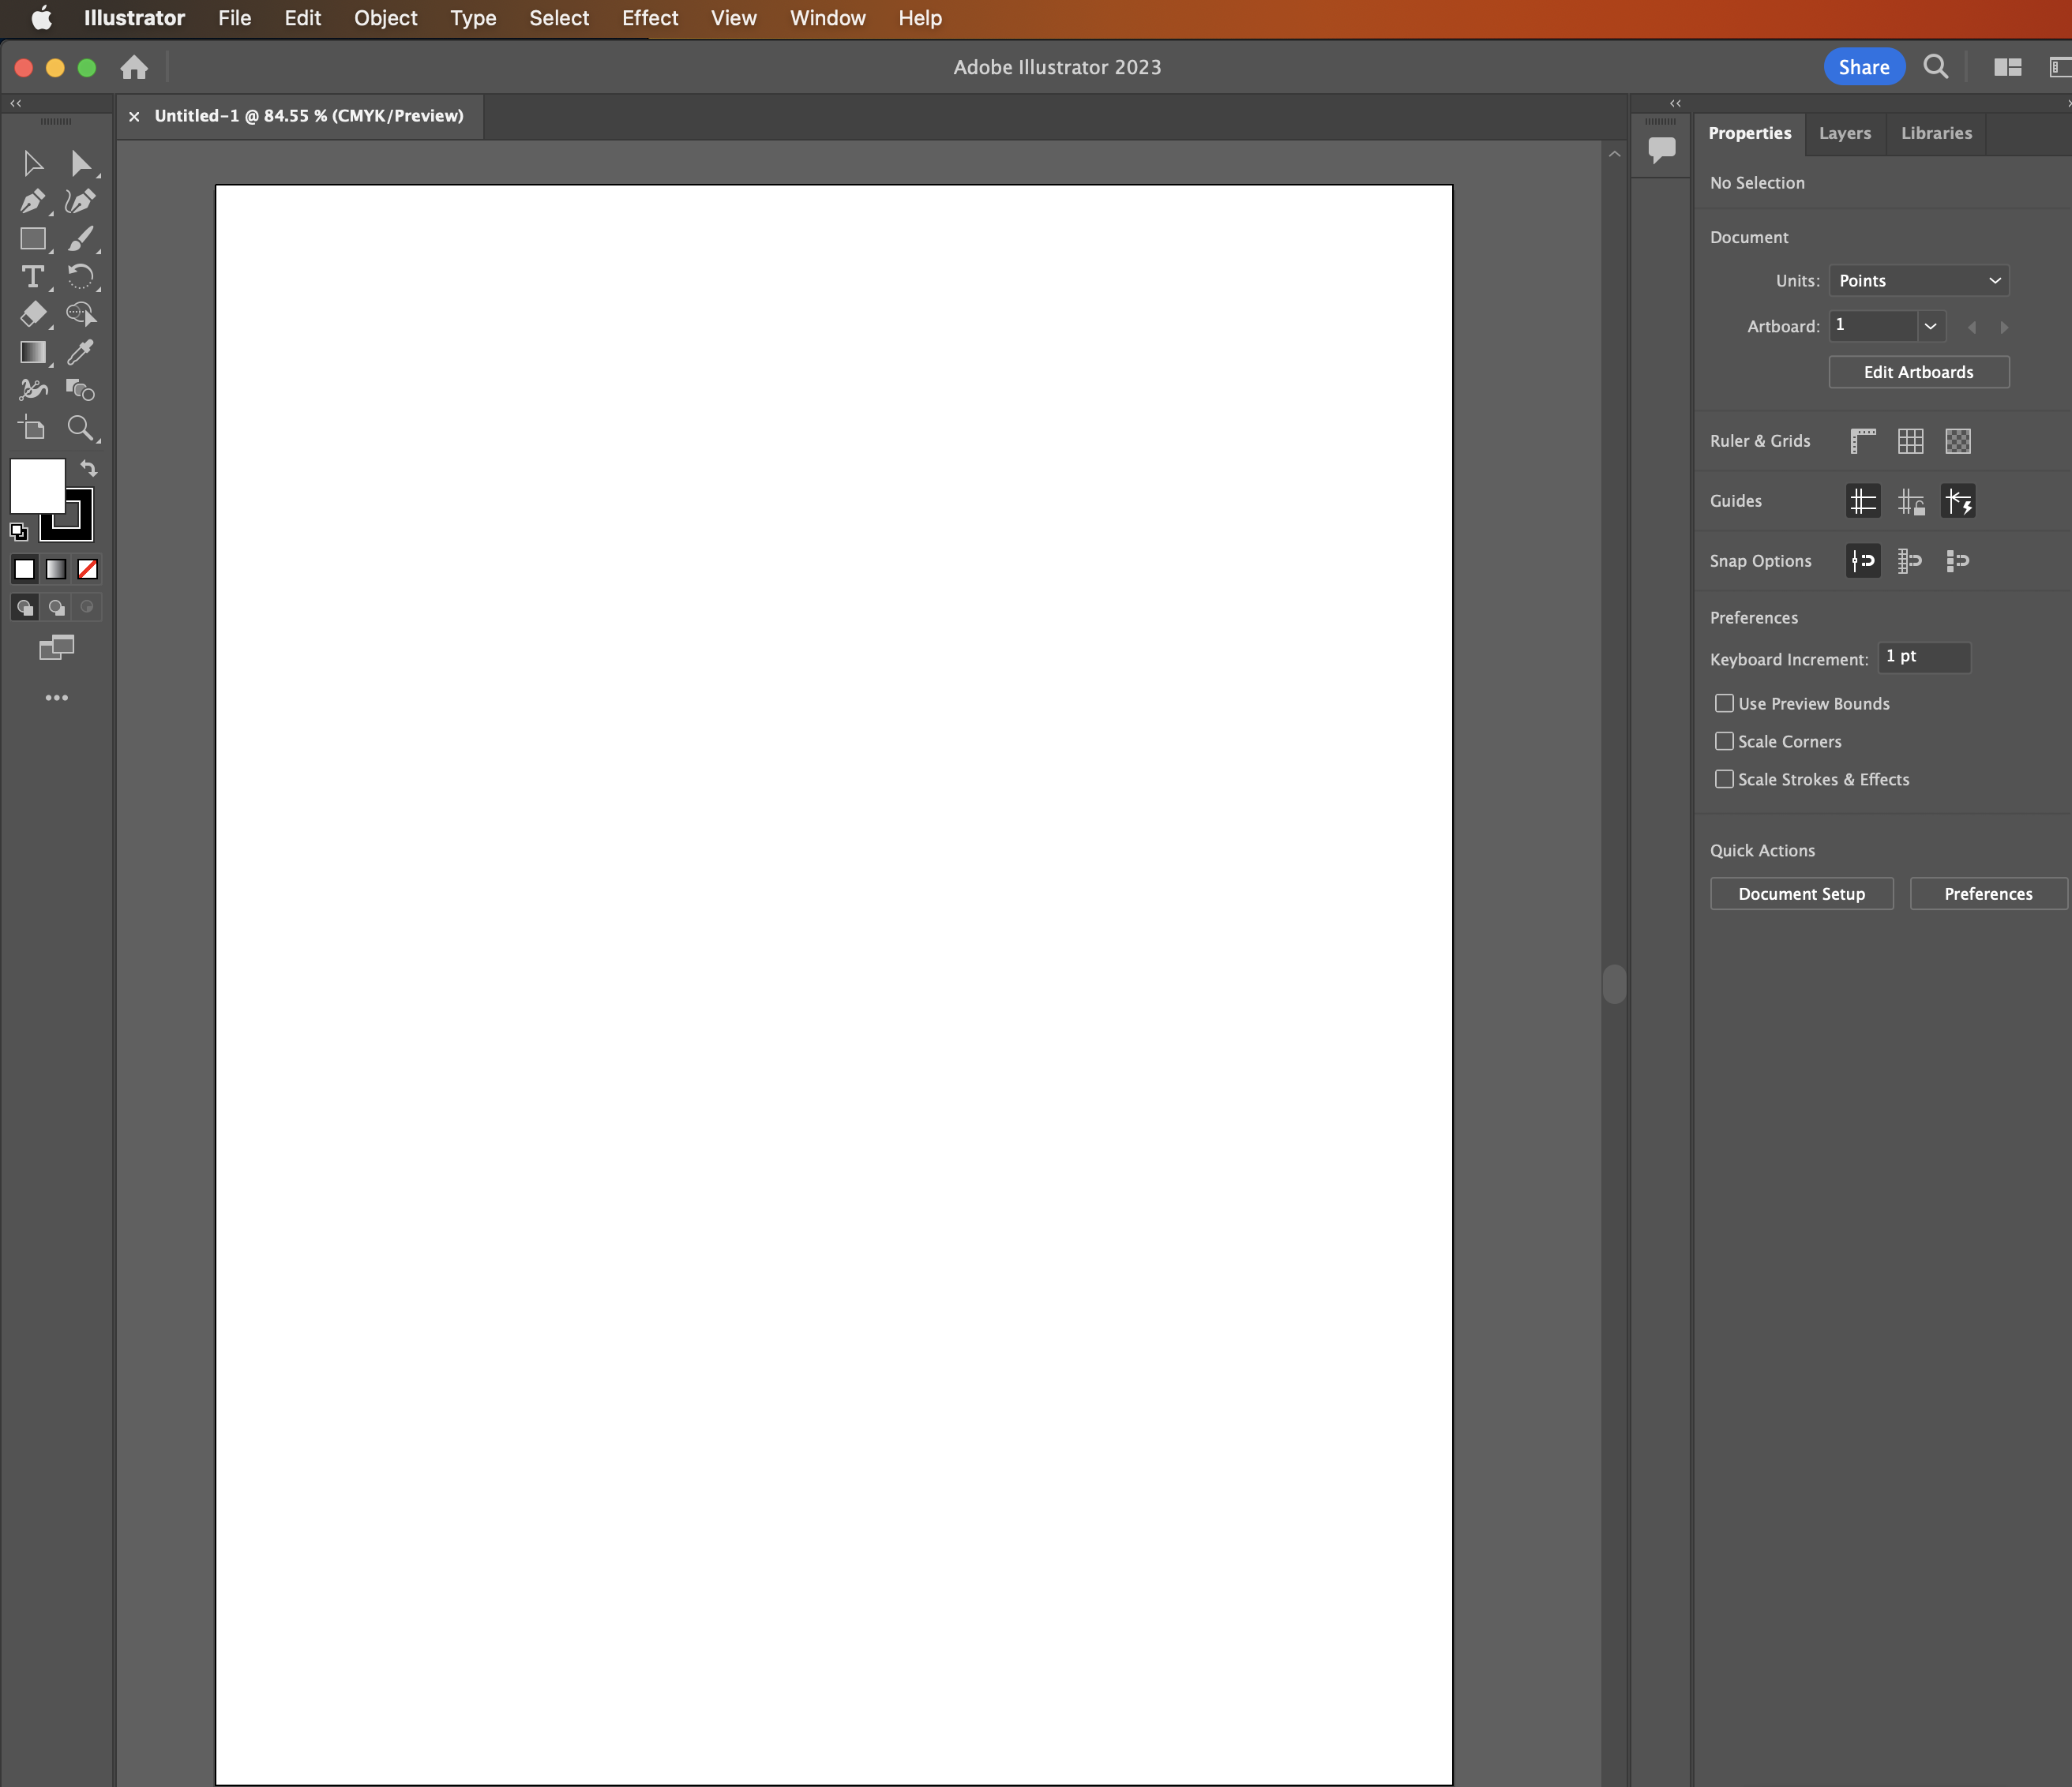Activate the Zoom tool
This screenshot has width=2072, height=1787.
pyautogui.click(x=80, y=428)
